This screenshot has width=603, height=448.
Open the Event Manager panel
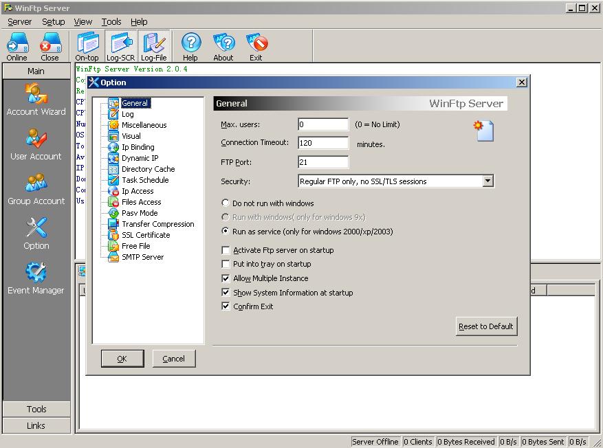pyautogui.click(x=36, y=275)
